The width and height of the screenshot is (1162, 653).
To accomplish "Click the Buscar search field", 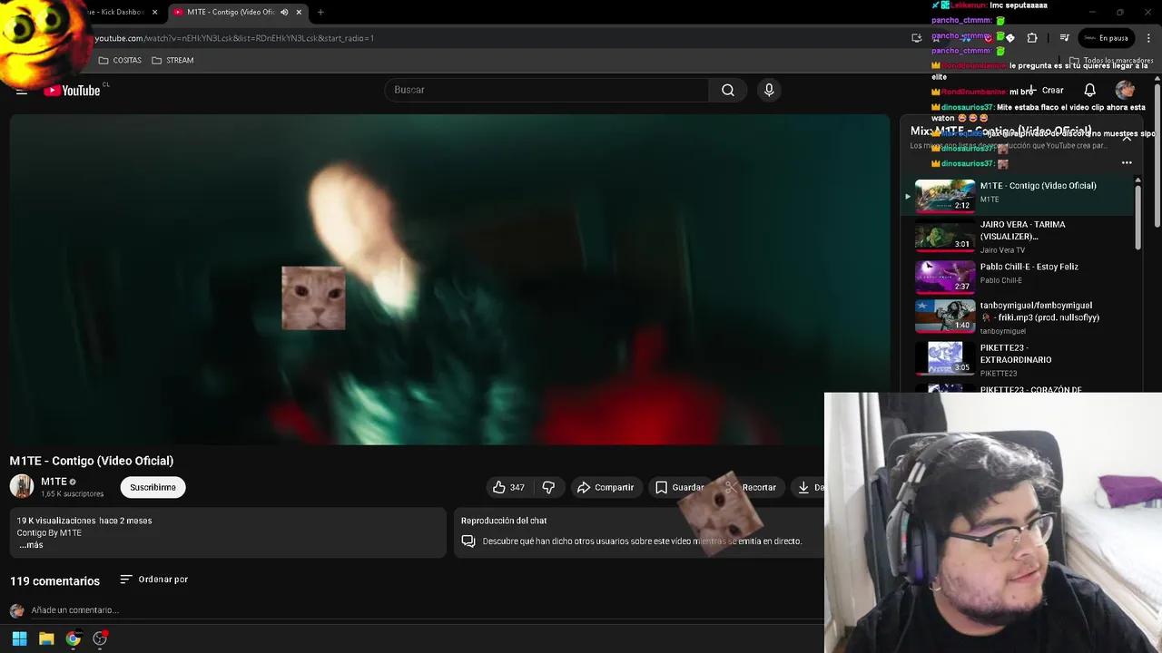I will [547, 90].
